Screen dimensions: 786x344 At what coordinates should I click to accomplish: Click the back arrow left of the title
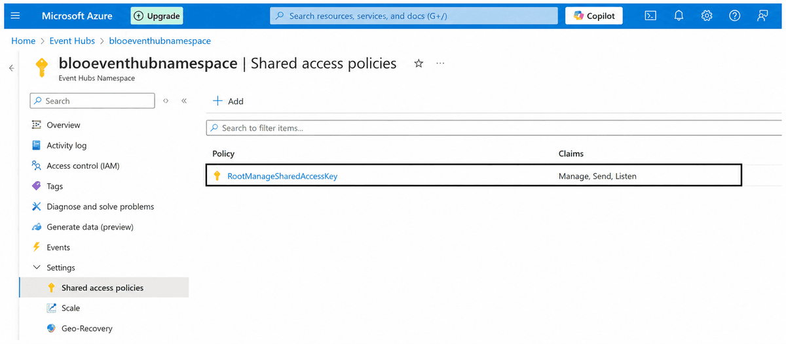pyautogui.click(x=11, y=68)
